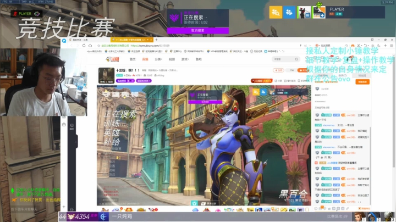
Task: Click the chat panel scrollbar
Action: click(x=370, y=165)
